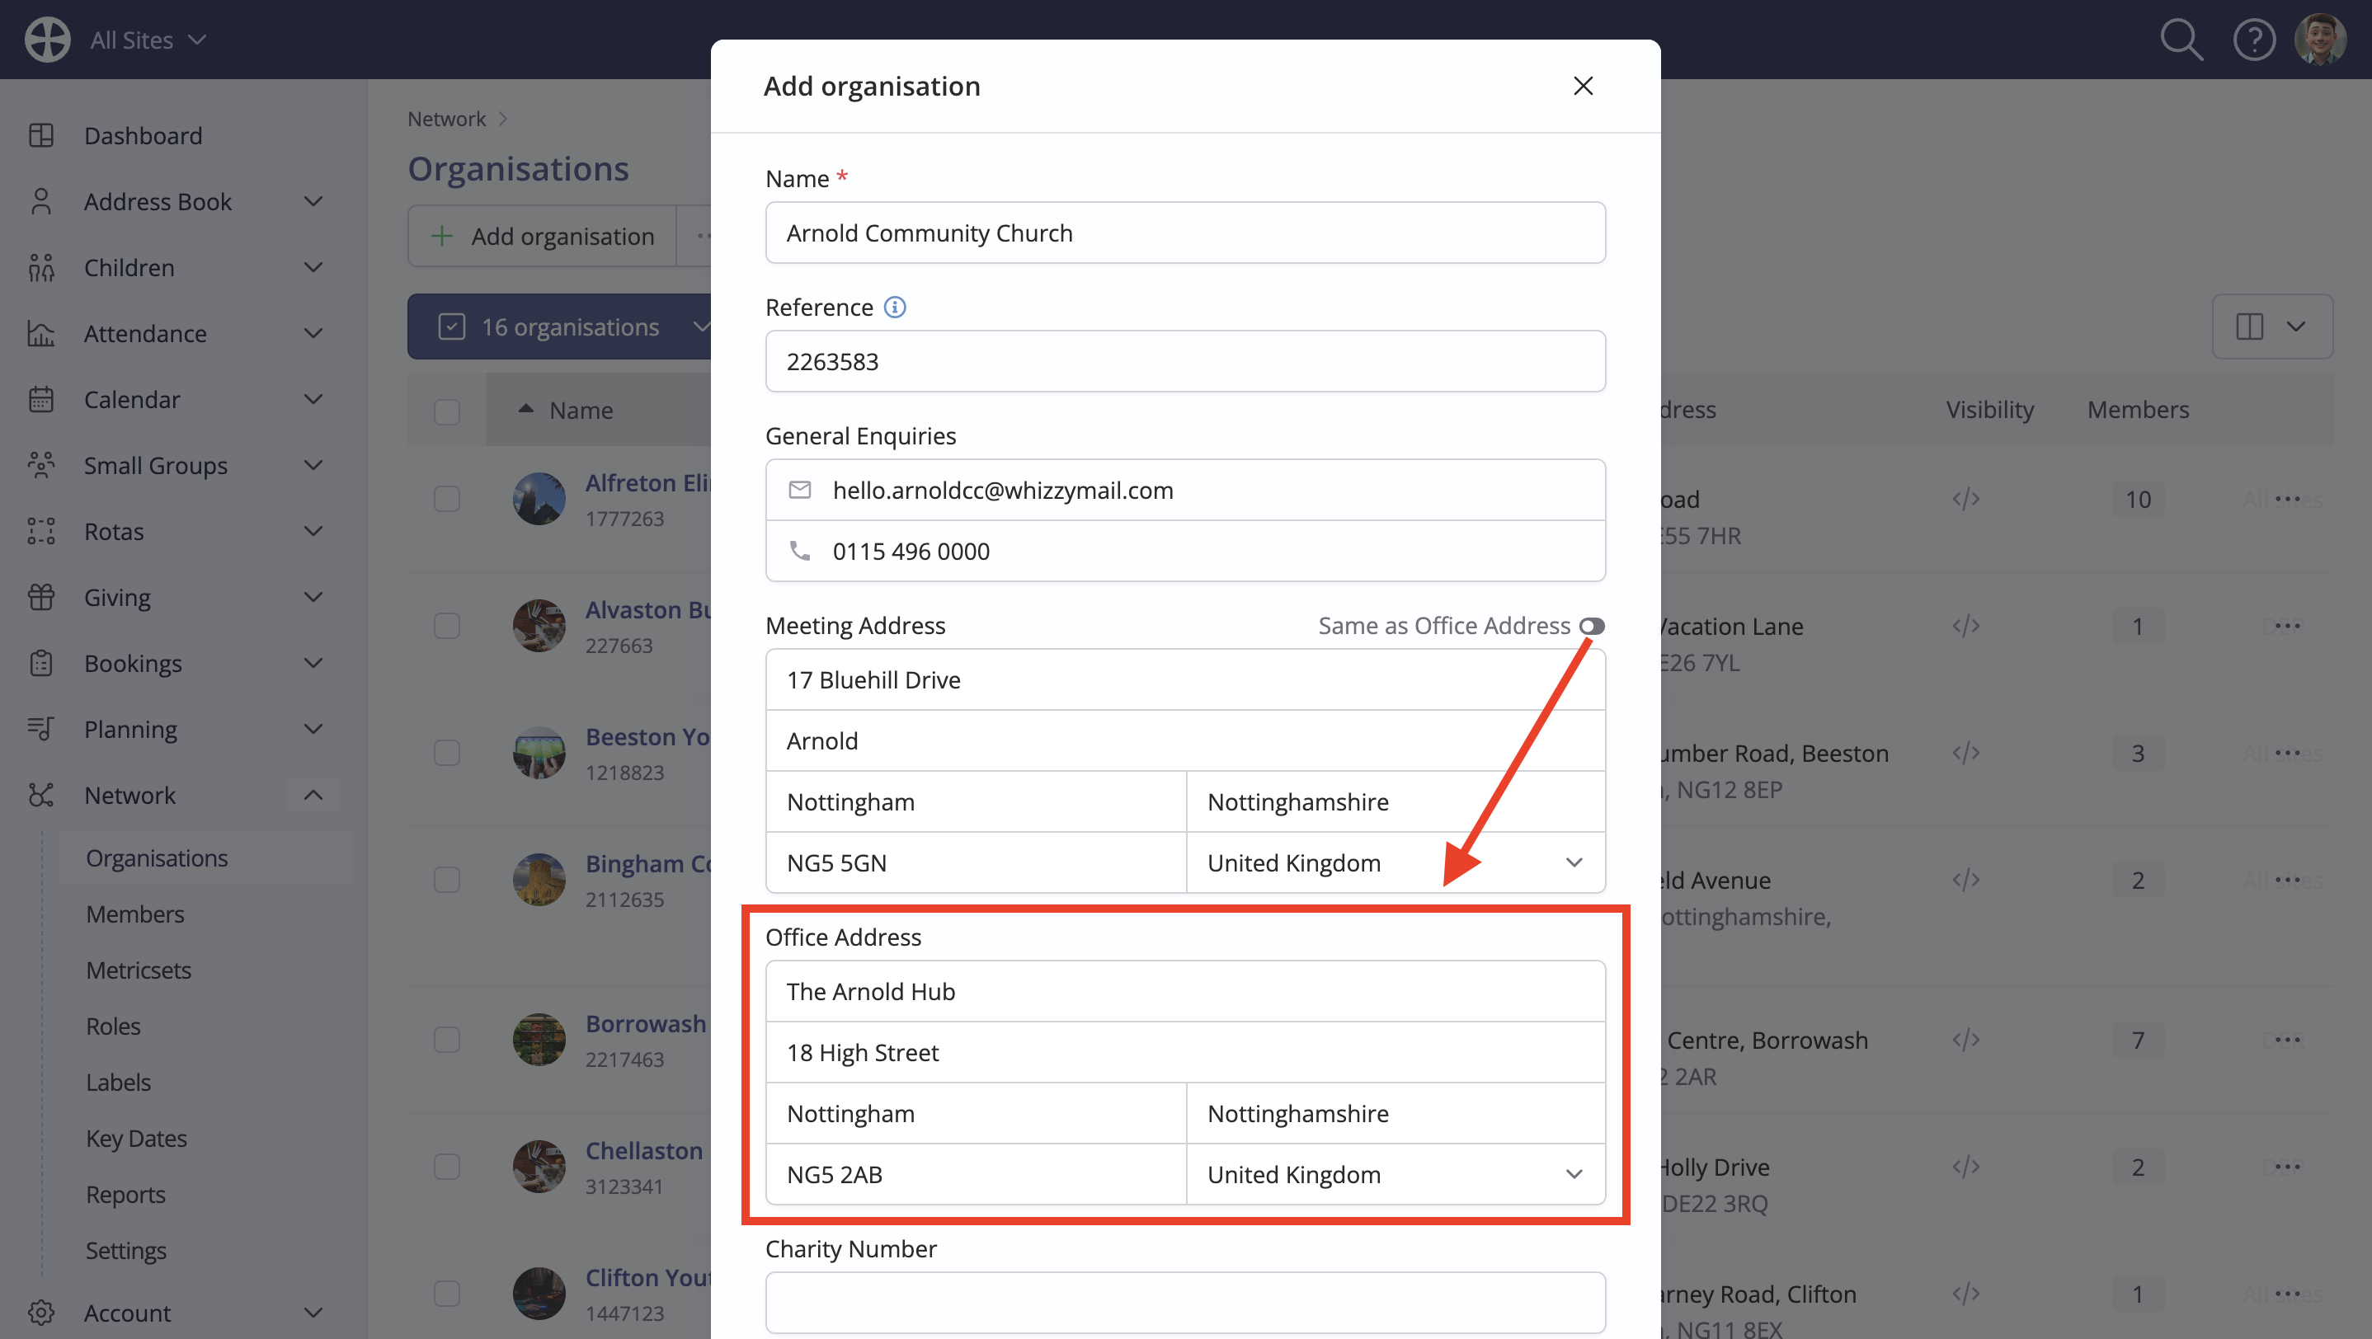2372x1339 pixels.
Task: Open the Members submenu item
Action: pos(134,914)
